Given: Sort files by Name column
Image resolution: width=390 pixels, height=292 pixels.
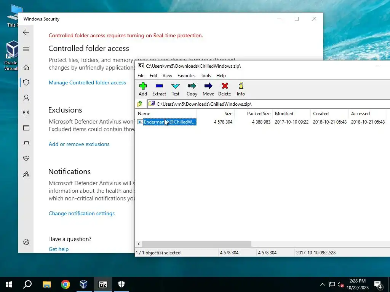Looking at the screenshot, I should tap(166, 113).
